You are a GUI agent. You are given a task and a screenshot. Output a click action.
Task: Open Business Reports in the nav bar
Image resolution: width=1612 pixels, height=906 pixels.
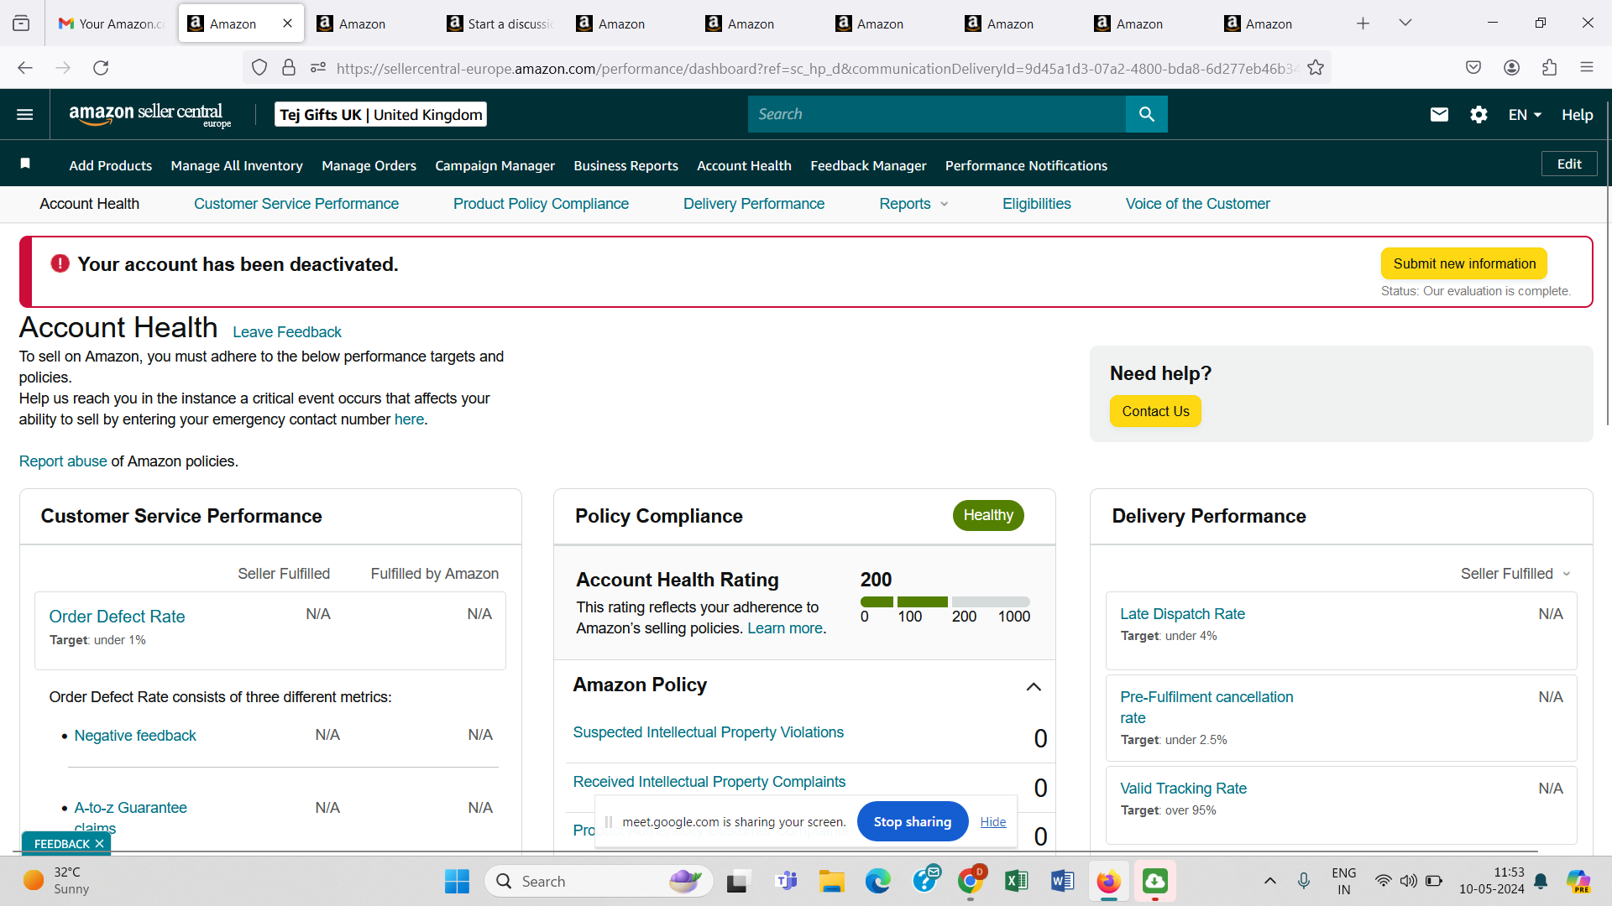click(625, 165)
